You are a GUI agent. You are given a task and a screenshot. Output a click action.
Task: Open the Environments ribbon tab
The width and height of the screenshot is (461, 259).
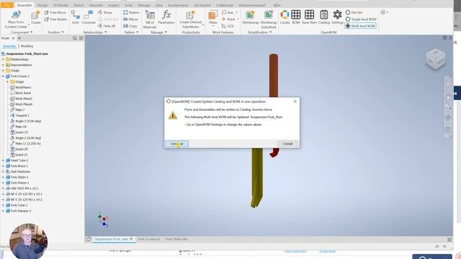(x=178, y=5)
